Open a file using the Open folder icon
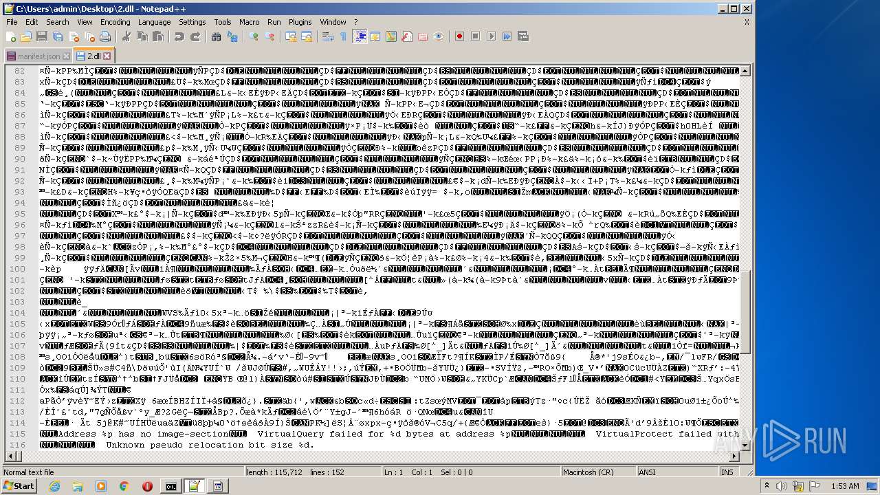Screen dimensions: 880x495 tap(26, 36)
